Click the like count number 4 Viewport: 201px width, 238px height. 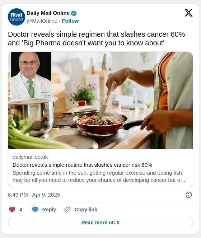21,210
